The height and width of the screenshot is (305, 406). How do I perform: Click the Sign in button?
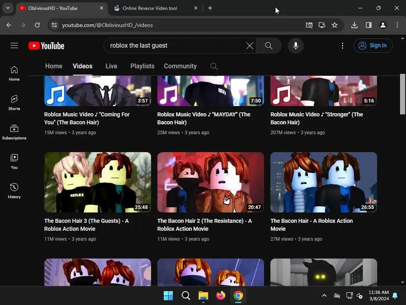point(373,46)
